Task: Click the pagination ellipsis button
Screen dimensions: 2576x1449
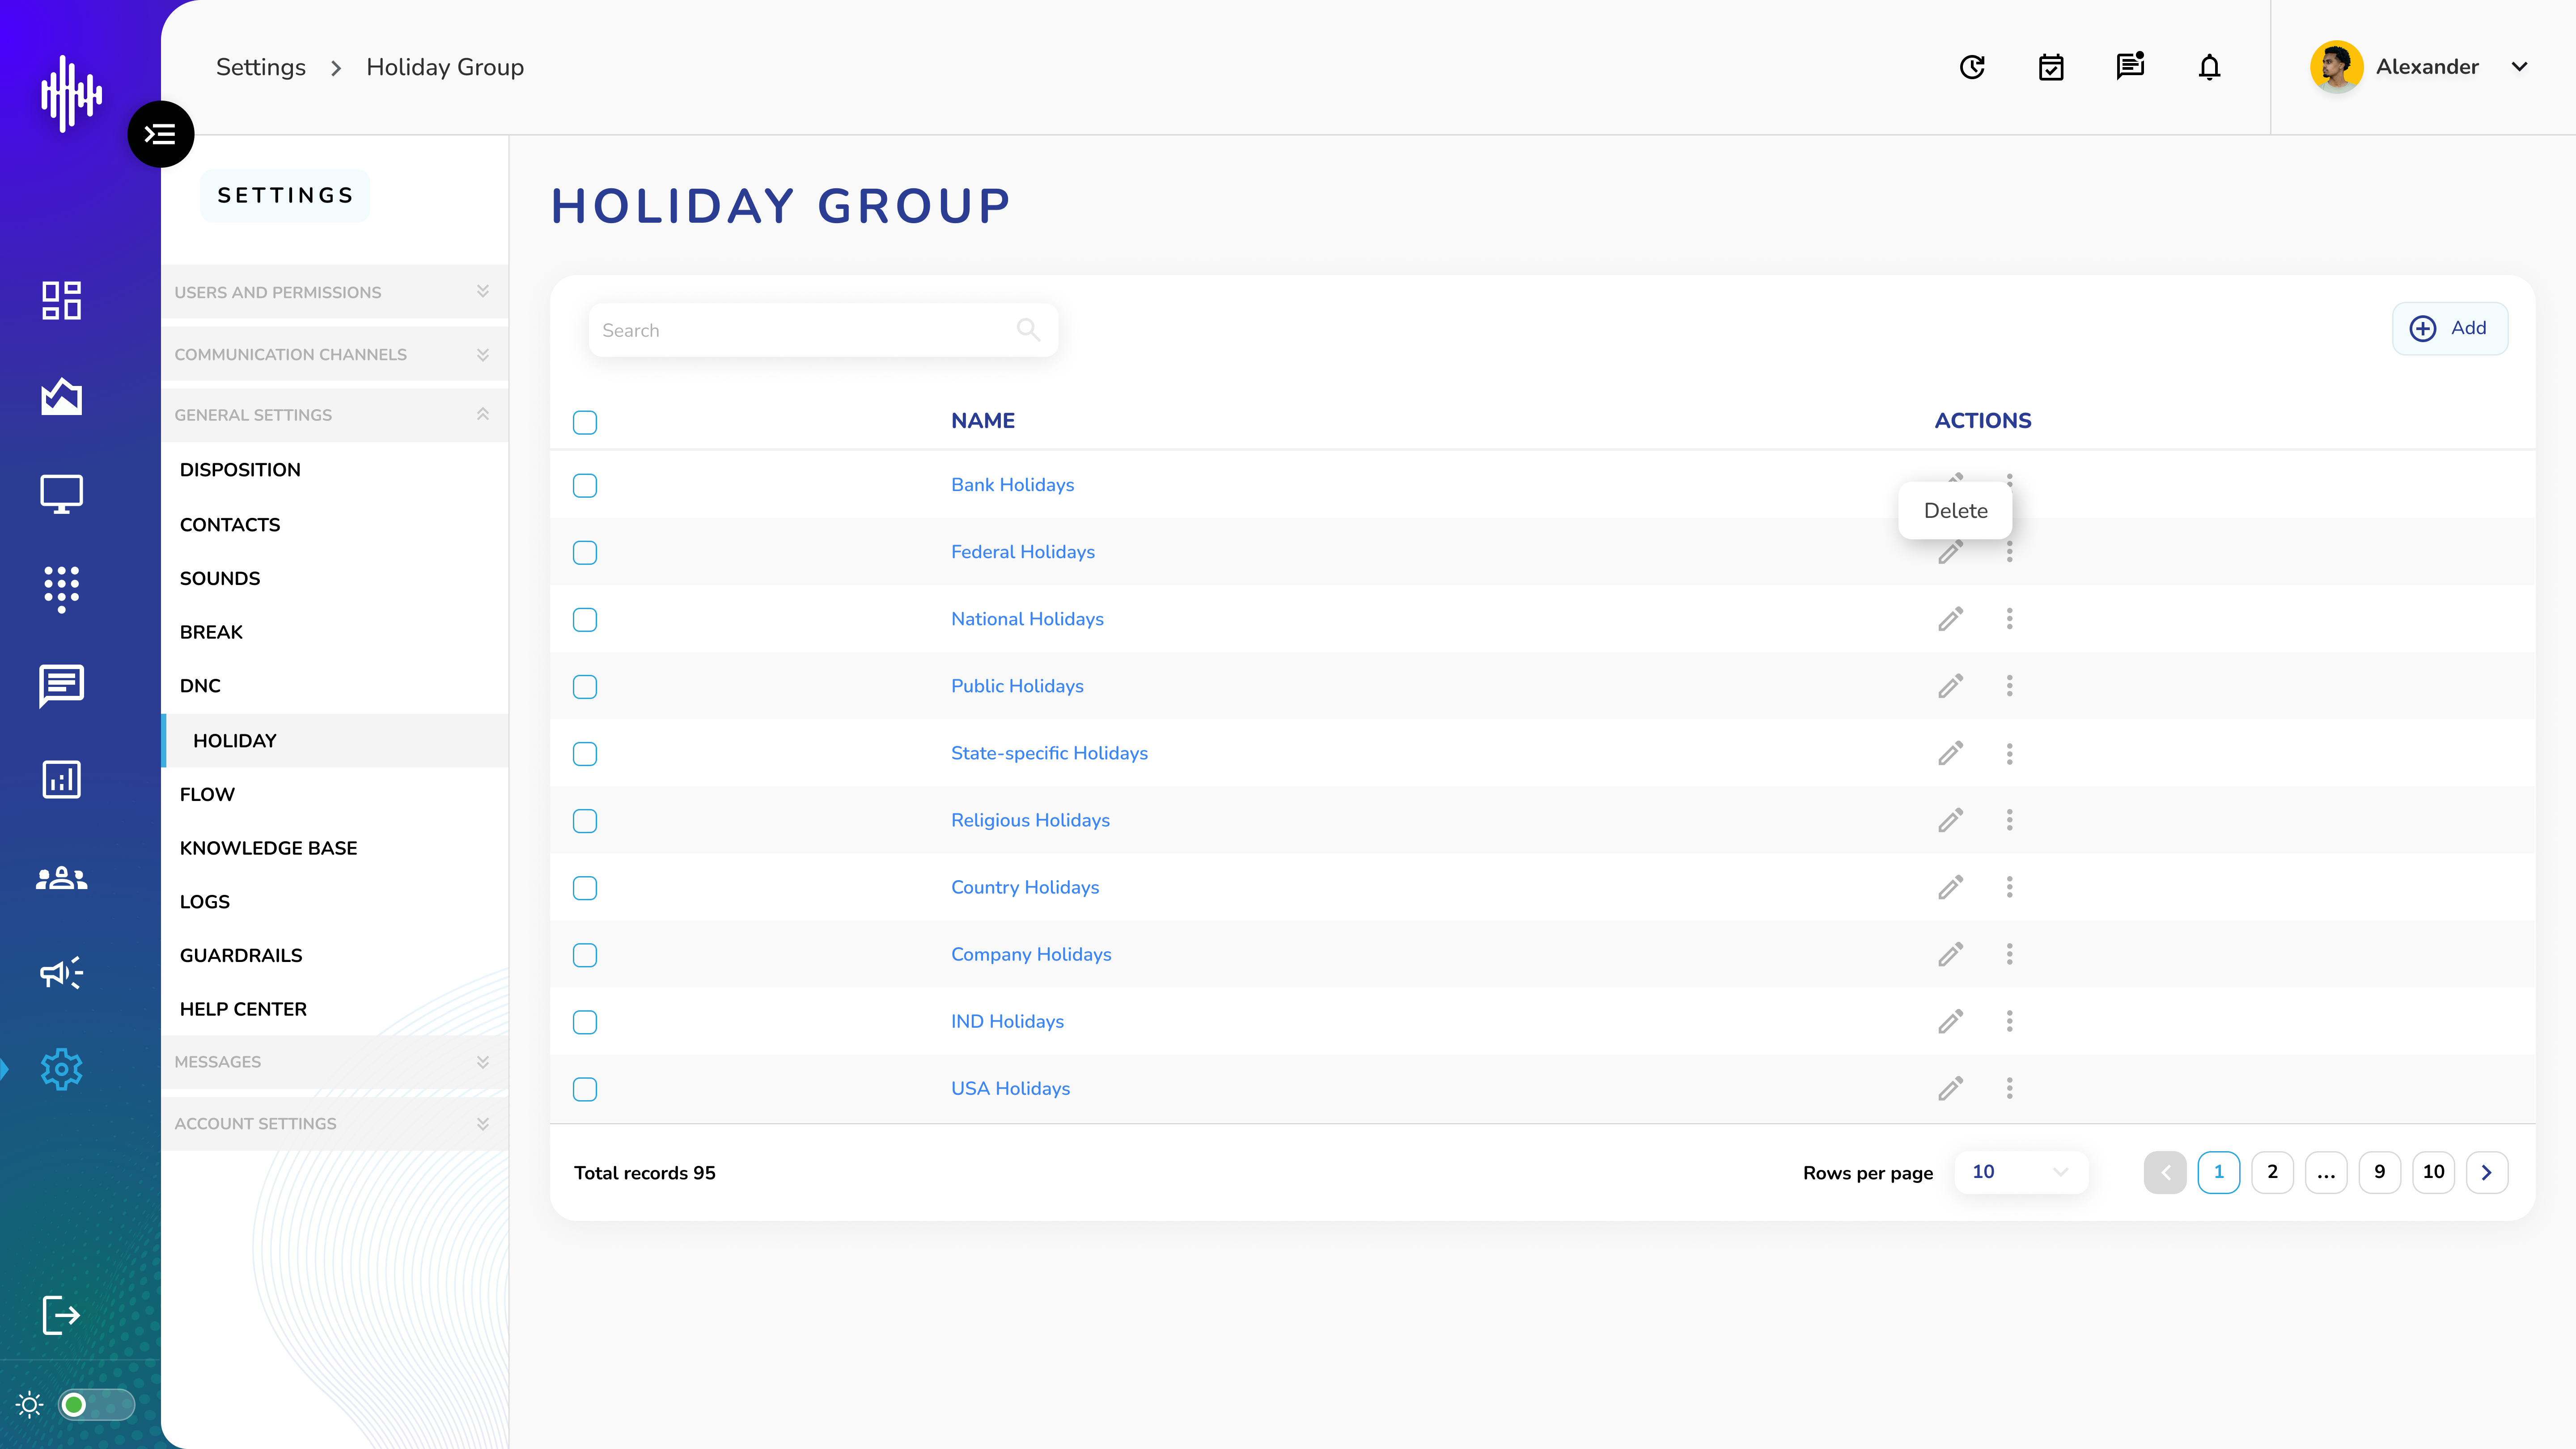Action: coord(2326,1172)
